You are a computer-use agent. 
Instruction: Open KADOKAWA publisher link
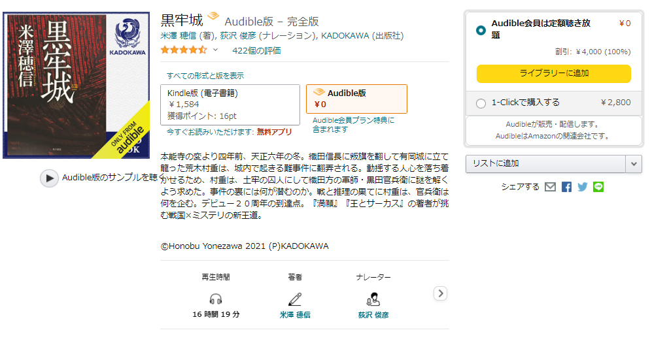345,36
